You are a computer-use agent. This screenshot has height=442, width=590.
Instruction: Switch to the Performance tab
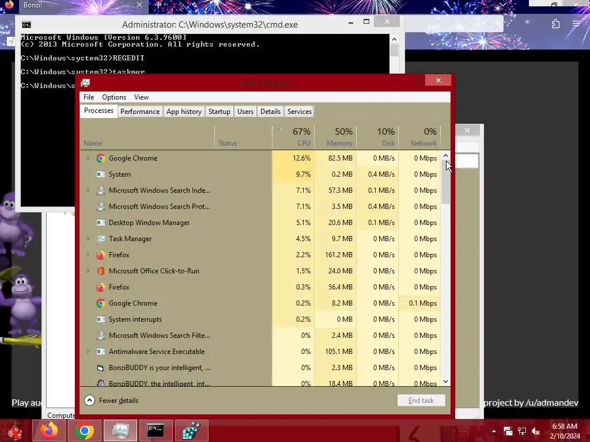coord(140,112)
